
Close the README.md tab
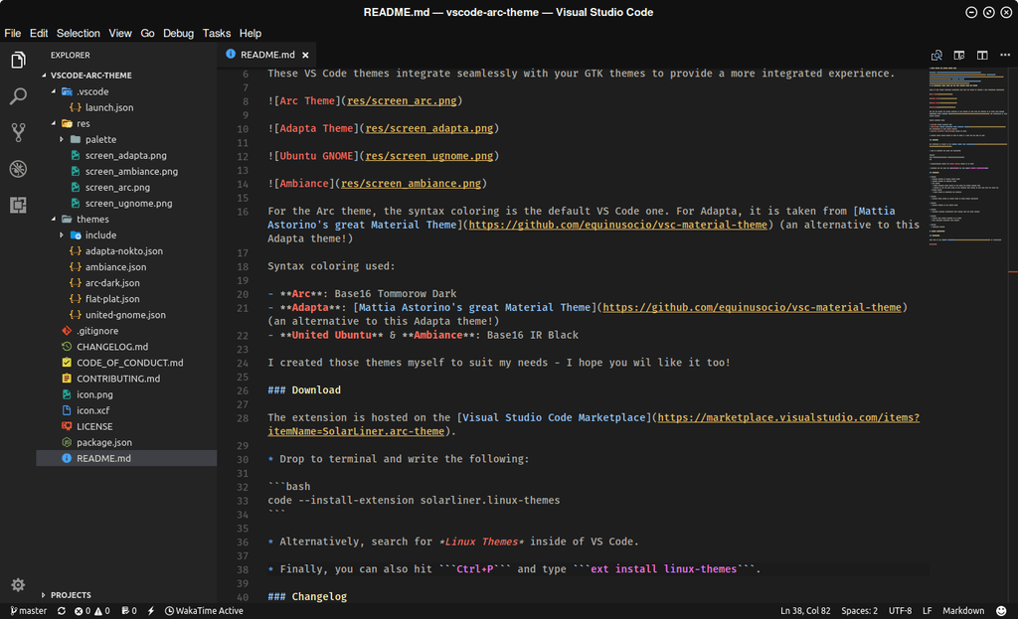pyautogui.click(x=305, y=56)
